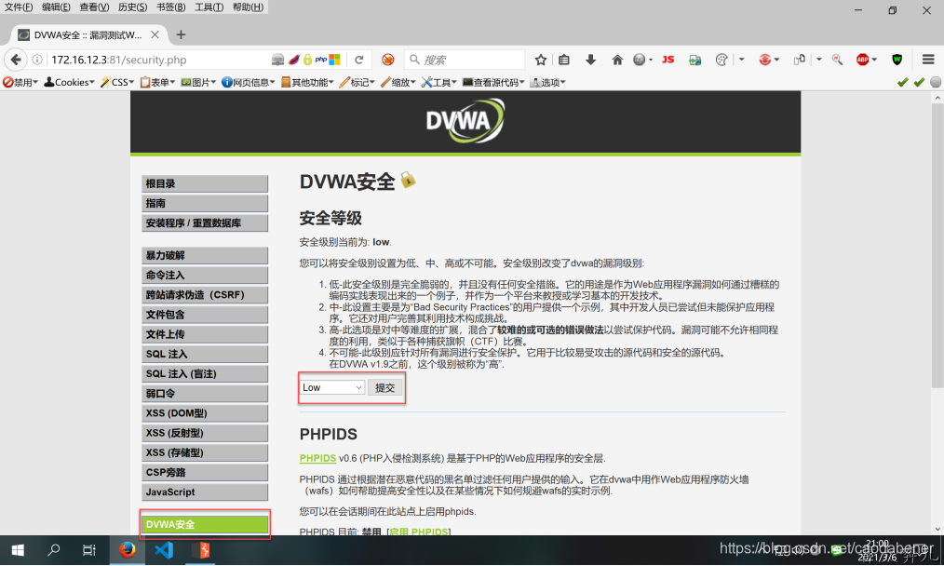Expand the Cookies developer toolbar dropdown
The width and height of the screenshot is (944, 566).
click(x=69, y=83)
